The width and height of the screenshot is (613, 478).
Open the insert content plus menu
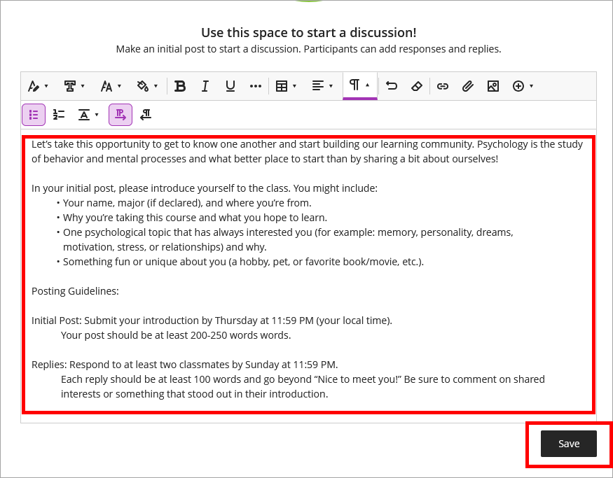522,85
